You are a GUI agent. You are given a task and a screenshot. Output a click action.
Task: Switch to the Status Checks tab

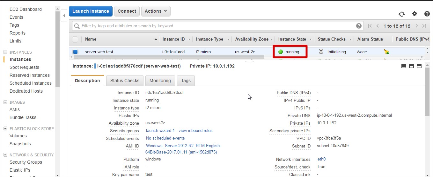point(125,81)
